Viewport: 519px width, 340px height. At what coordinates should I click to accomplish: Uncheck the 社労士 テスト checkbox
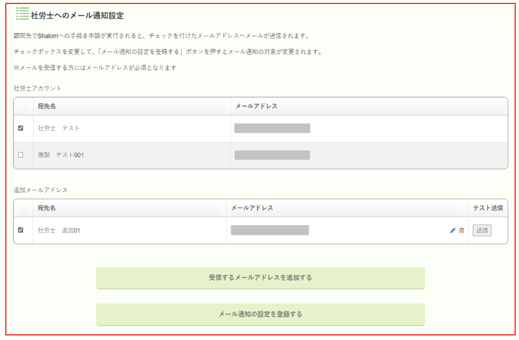20,128
